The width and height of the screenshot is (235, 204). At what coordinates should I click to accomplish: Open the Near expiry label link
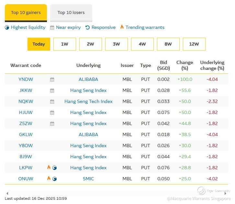68,27
